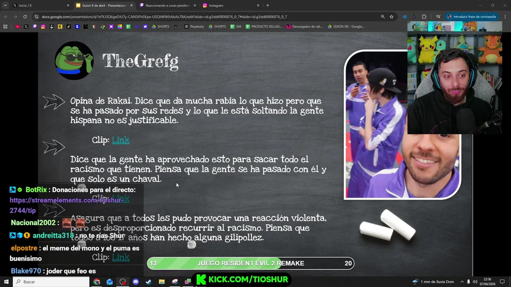This screenshot has height=287, width=511.
Task: Close the Instagram tab
Action: tap(258, 6)
